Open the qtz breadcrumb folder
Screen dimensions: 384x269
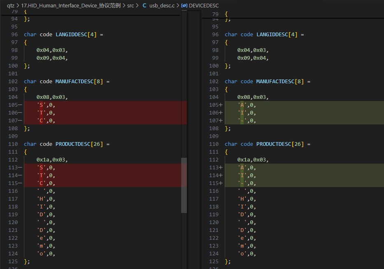click(x=11, y=6)
